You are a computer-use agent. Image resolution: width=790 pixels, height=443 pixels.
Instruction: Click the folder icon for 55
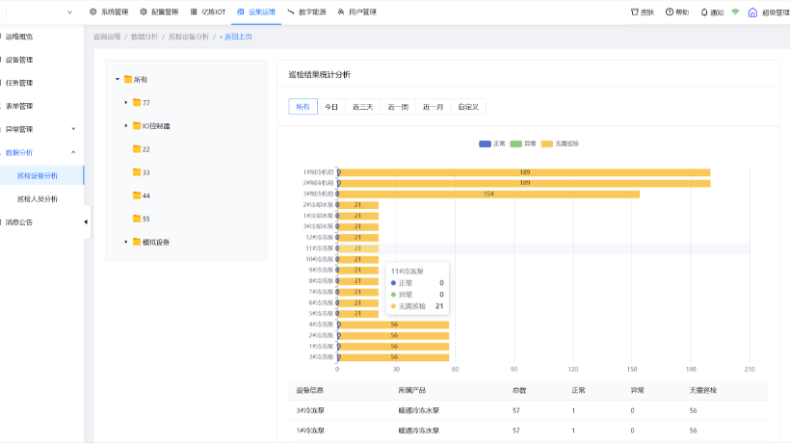137,218
